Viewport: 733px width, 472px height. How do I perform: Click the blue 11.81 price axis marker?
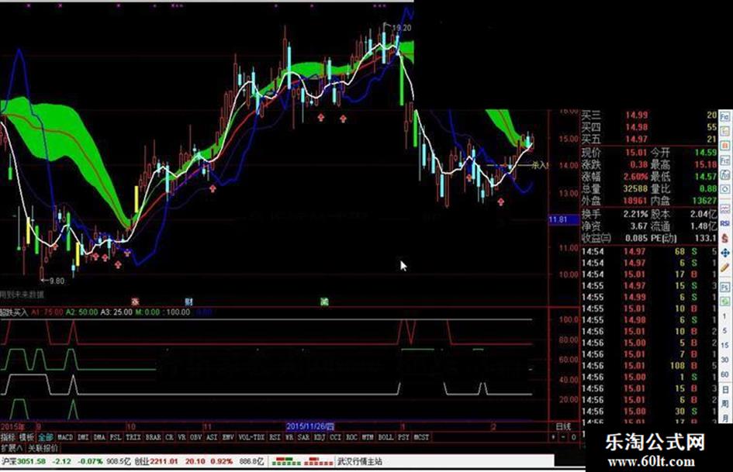pyautogui.click(x=563, y=219)
